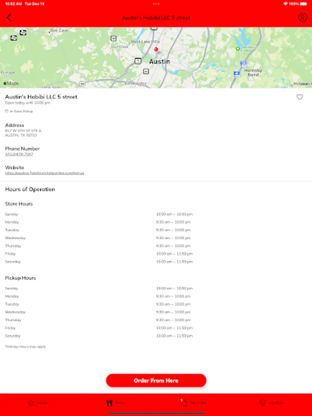This screenshot has height=416, width=312.
Task: Switch to the Home tab
Action: pyautogui.click(x=38, y=403)
